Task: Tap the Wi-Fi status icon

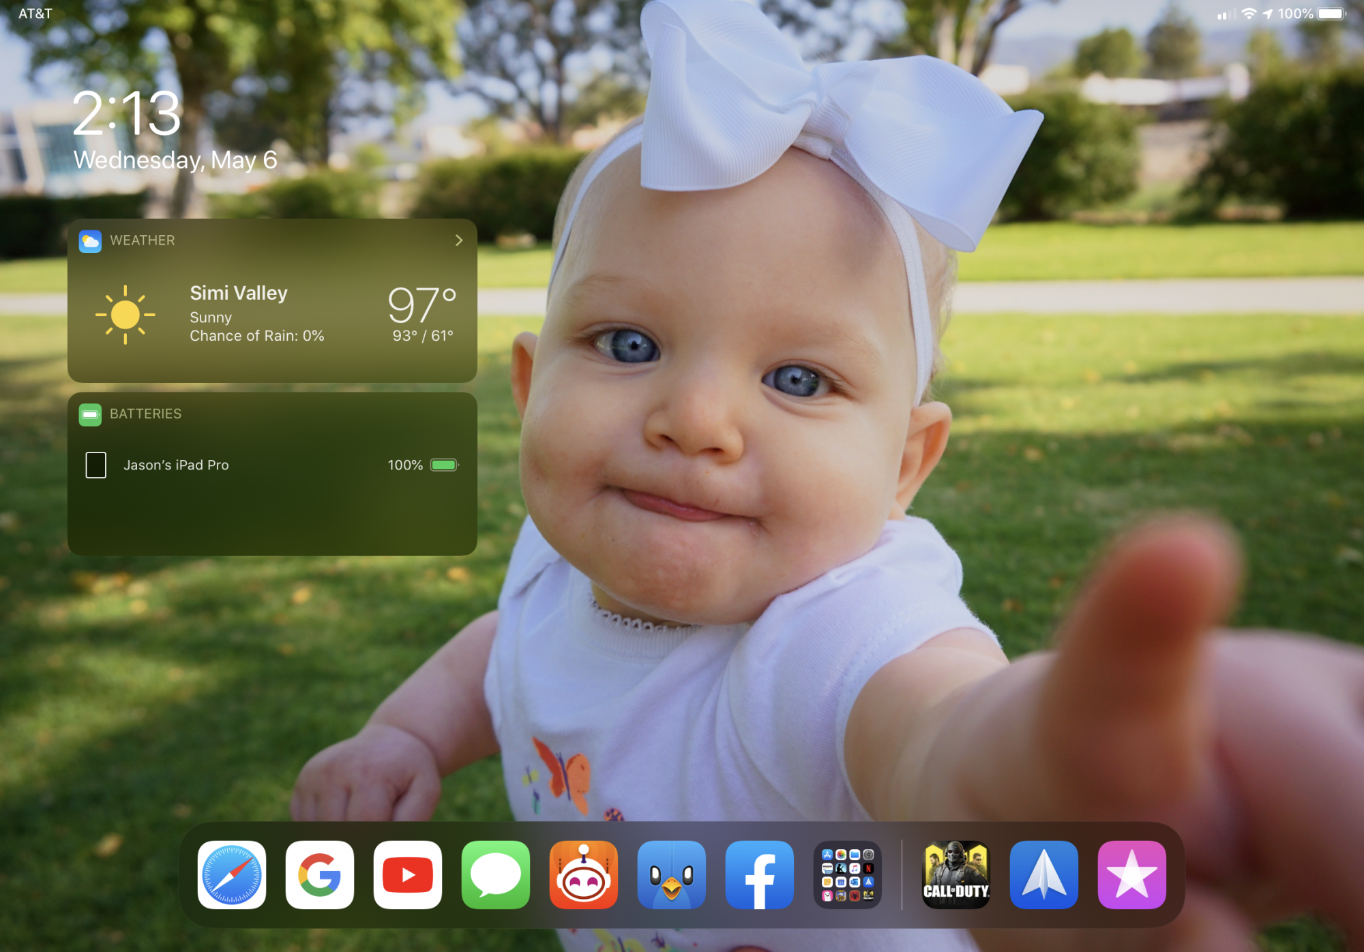Action: (x=1249, y=14)
